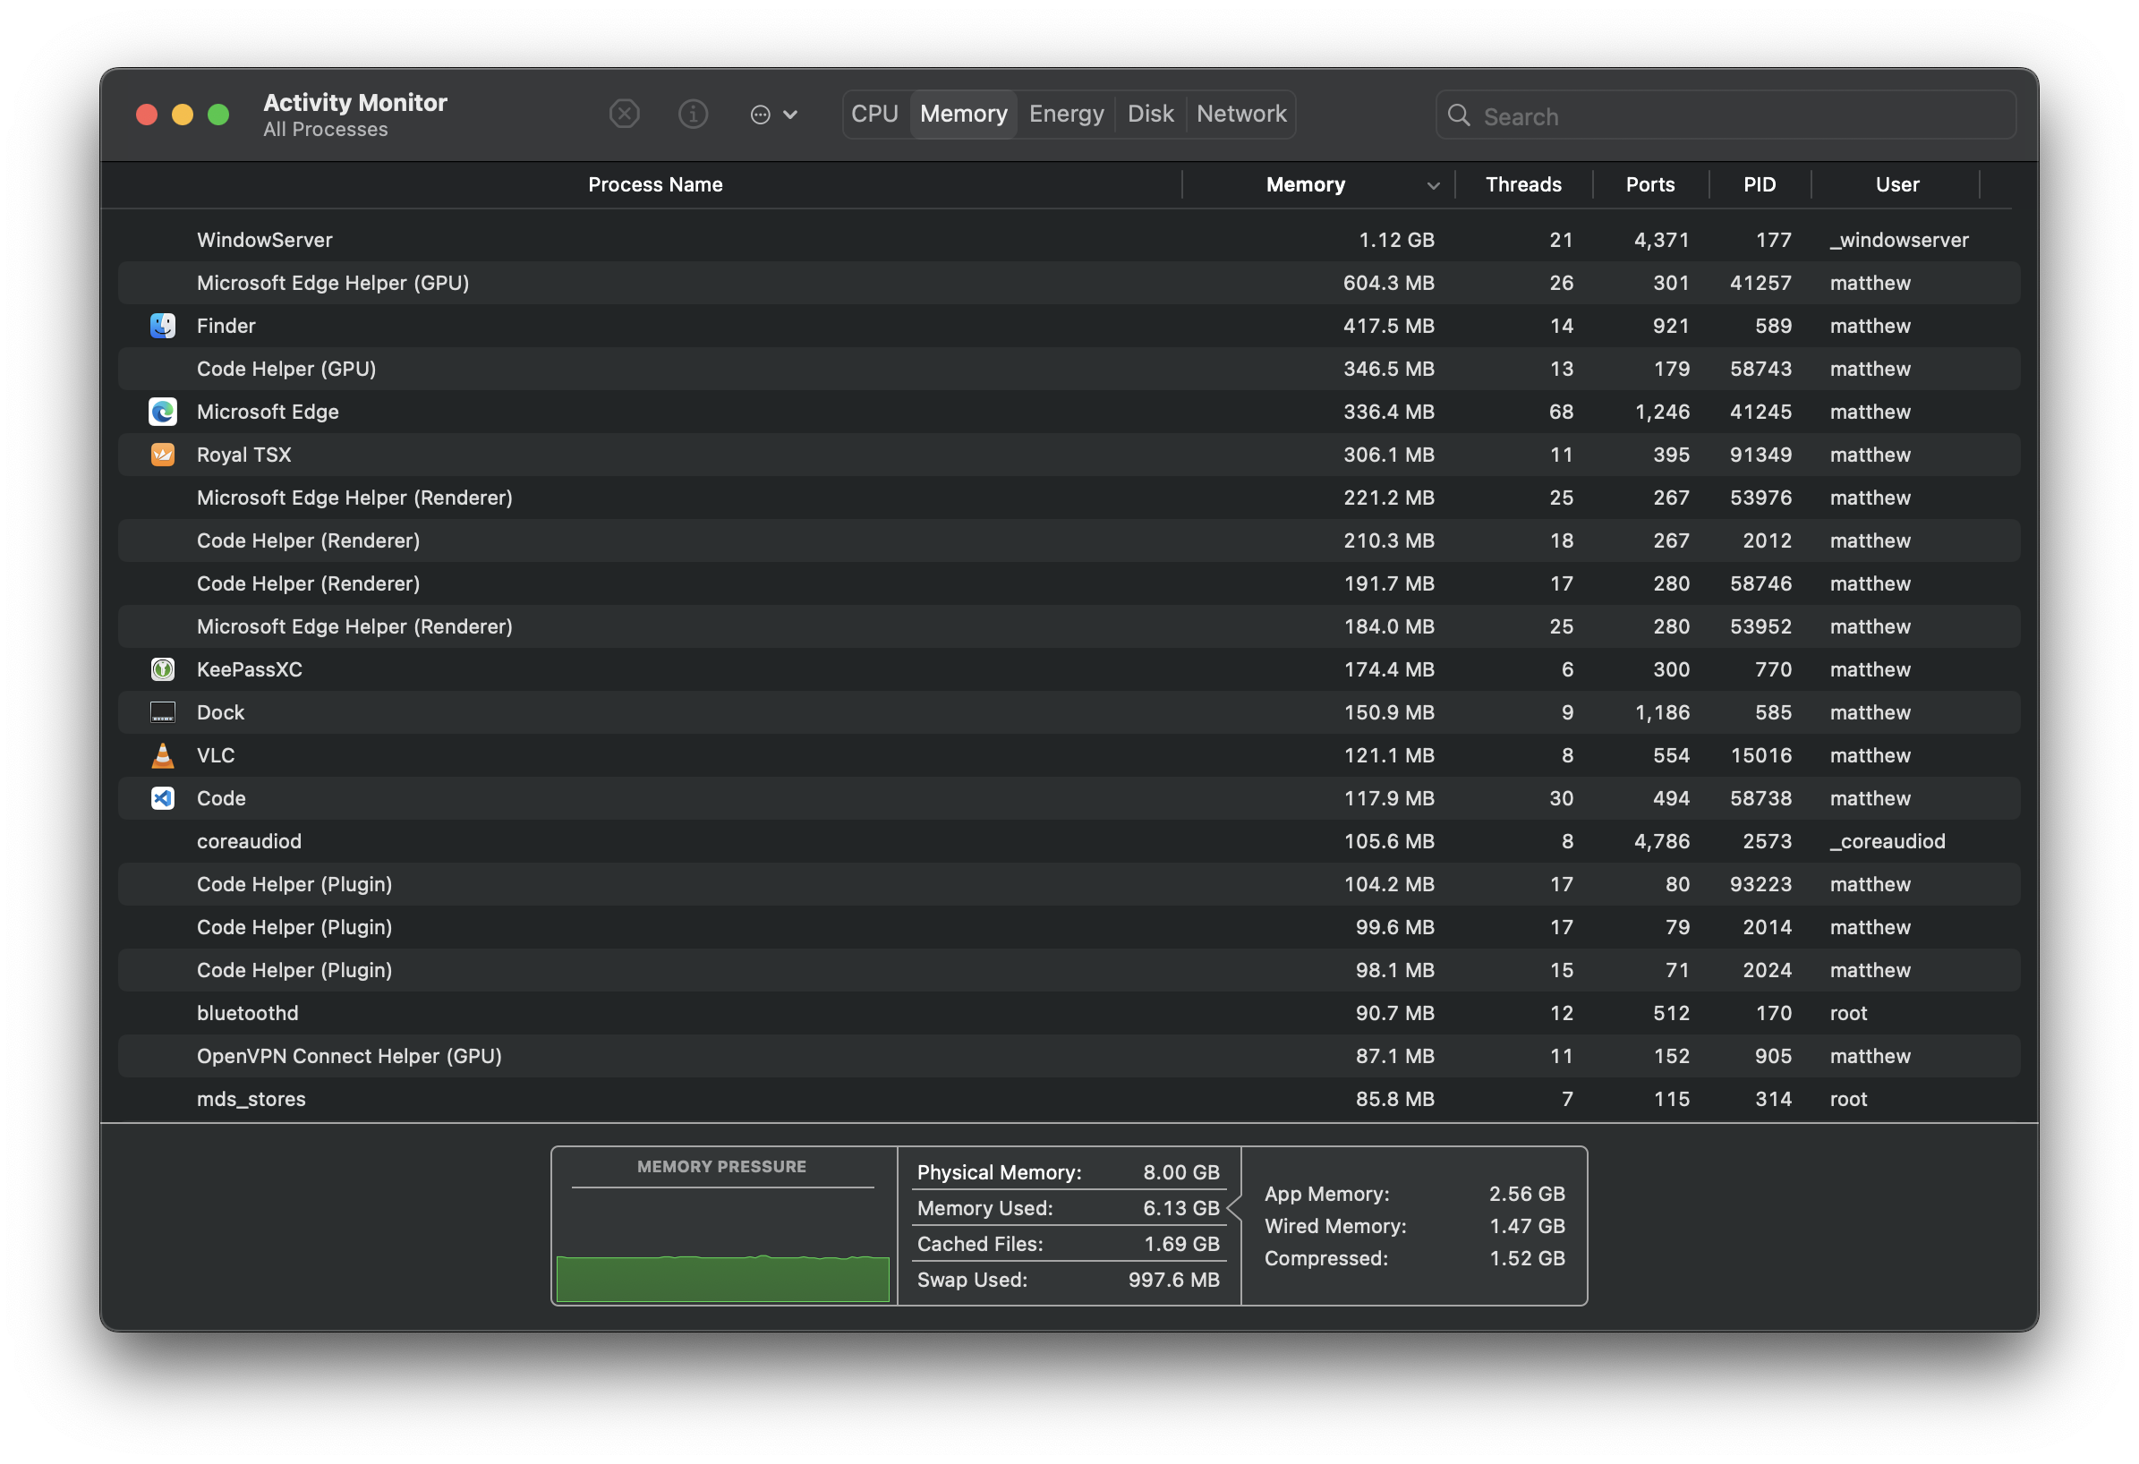
Task: Select the coreaudiod process row
Action: (1069, 841)
